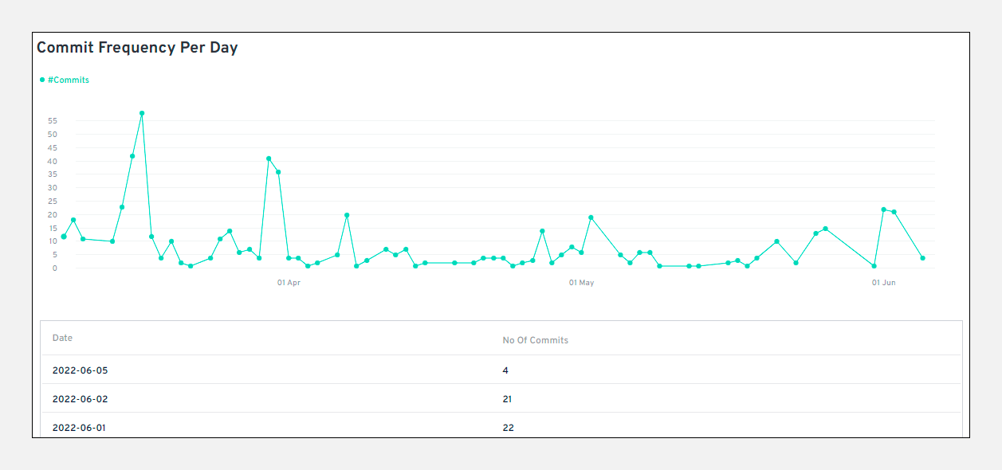Click the 01 May axis label

click(580, 282)
